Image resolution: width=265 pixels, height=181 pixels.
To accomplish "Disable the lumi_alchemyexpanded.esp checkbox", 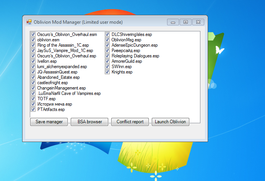I will coord(33,67).
